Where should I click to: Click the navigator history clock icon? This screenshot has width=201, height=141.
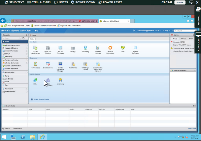pyautogui.click(x=23, y=38)
